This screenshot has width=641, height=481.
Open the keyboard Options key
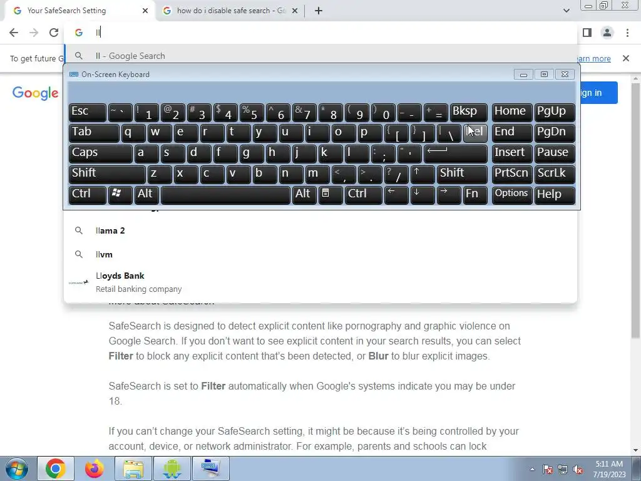[x=512, y=195]
